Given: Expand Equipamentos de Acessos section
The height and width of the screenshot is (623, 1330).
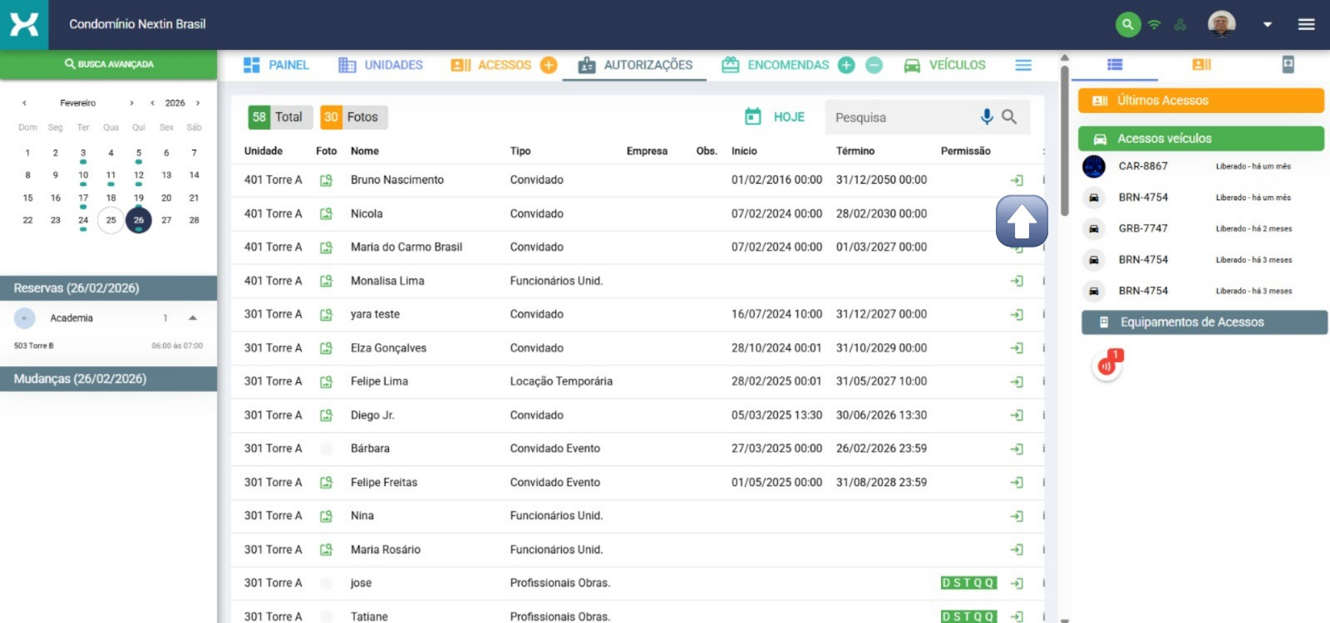Looking at the screenshot, I should coord(1203,322).
